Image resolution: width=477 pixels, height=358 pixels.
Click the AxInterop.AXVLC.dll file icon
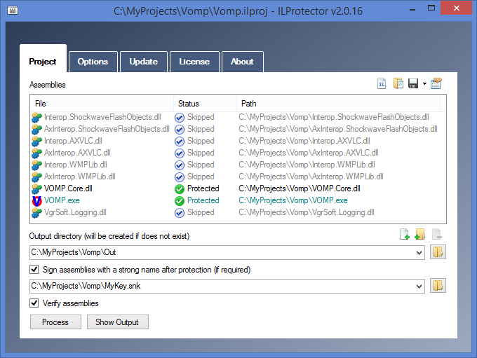pyautogui.click(x=36, y=153)
